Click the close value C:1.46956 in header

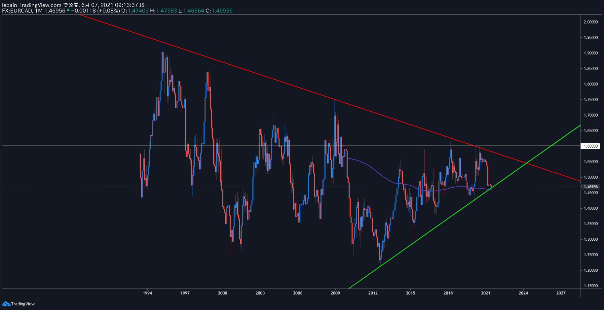click(219, 11)
